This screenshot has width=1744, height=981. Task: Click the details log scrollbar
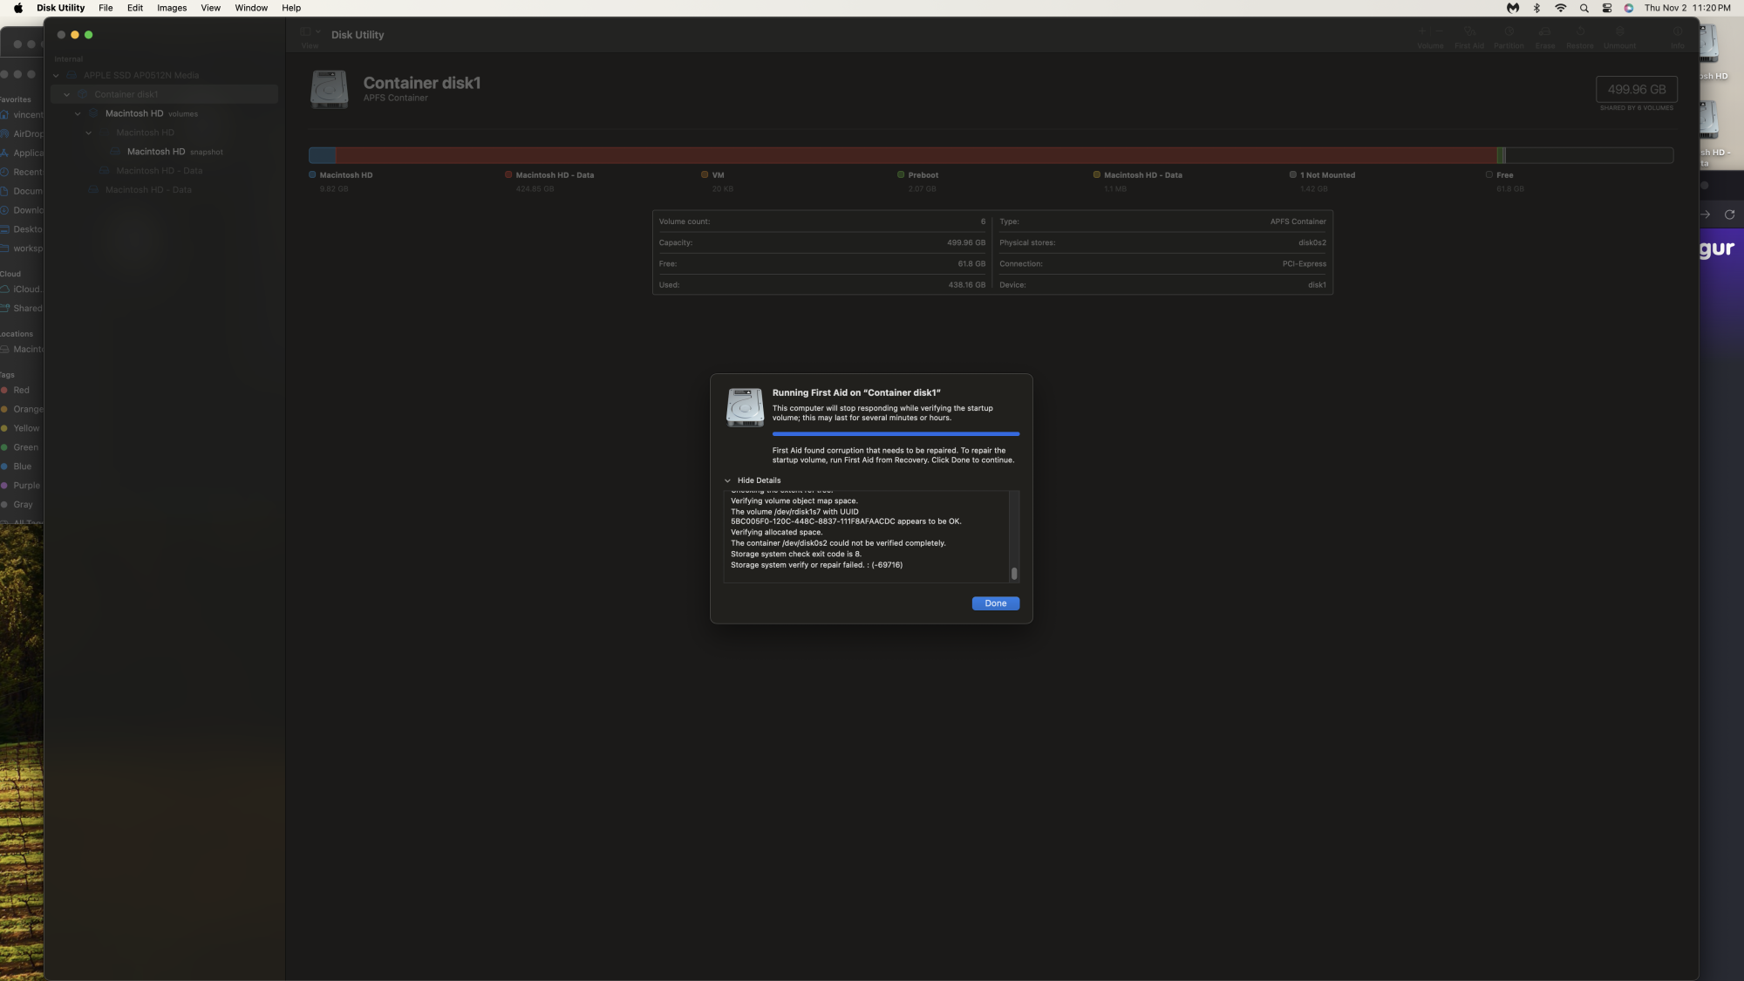coord(1014,573)
